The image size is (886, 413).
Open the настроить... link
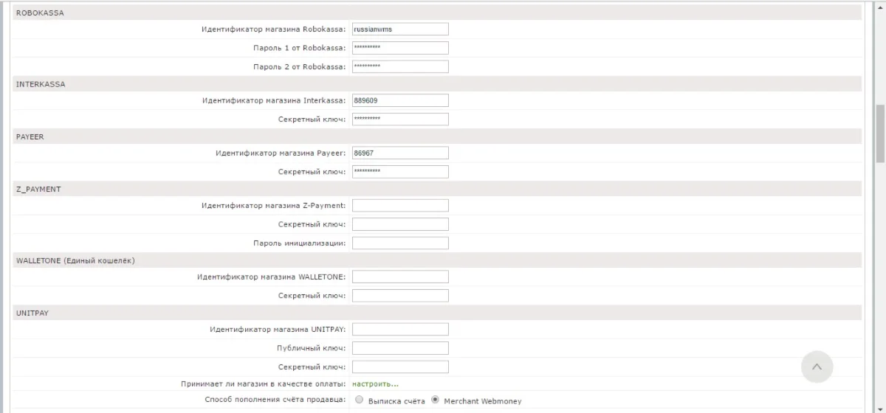375,383
